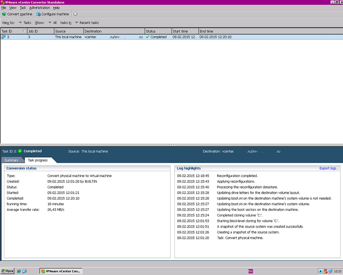This screenshot has width=343, height=275.
Task: Click 'Task: Convert physical machine.' log entry
Action: (x=240, y=238)
